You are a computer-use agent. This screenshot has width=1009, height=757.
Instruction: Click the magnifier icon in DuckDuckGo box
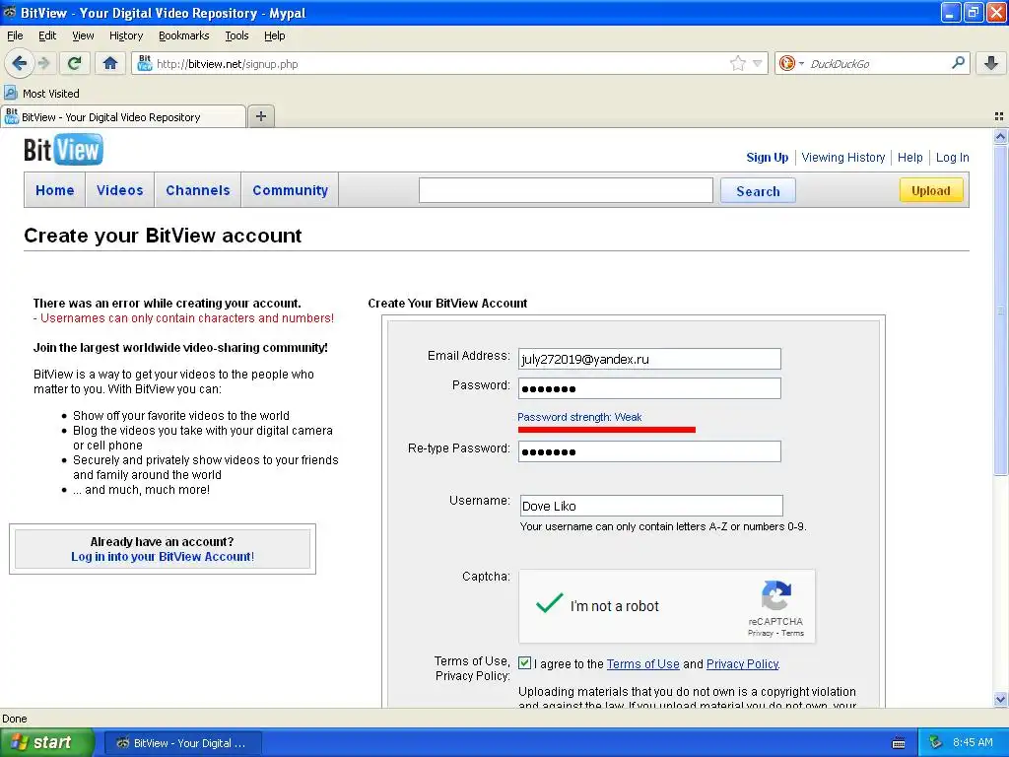[958, 63]
